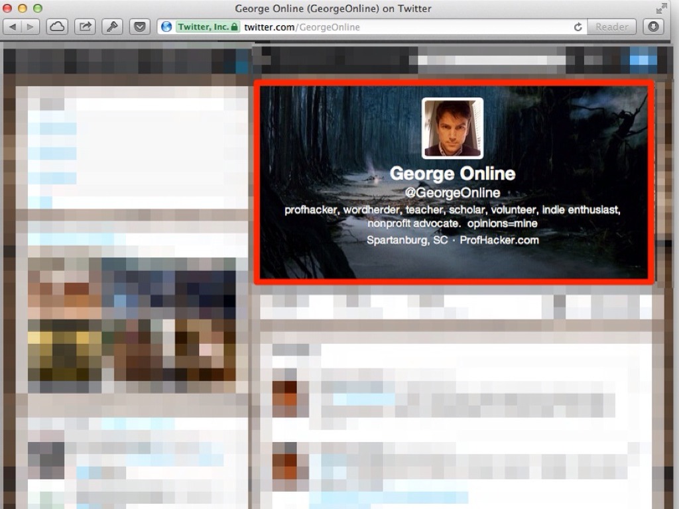Enter full screen using the corner arrows
Image resolution: width=679 pixels, height=509 pixels.
pos(661,9)
